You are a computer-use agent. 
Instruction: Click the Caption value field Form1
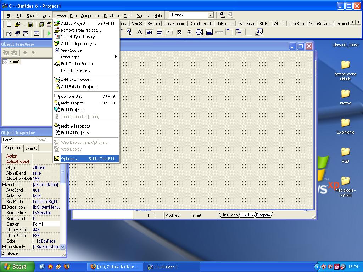click(46, 224)
